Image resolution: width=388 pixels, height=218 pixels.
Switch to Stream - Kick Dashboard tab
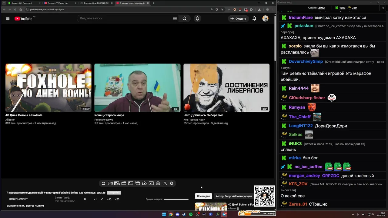(24, 3)
